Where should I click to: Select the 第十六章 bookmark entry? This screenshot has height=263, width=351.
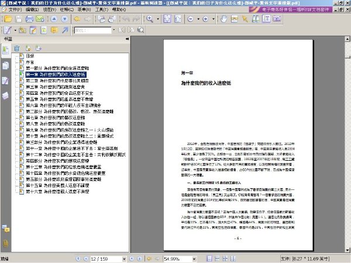(x=57, y=192)
